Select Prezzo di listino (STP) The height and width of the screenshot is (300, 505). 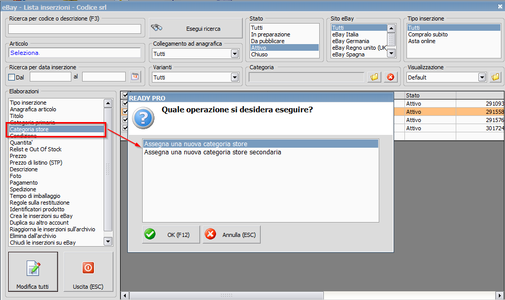[x=36, y=163]
